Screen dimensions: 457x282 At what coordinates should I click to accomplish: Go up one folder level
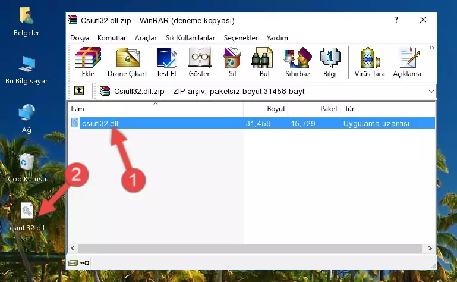(x=79, y=90)
